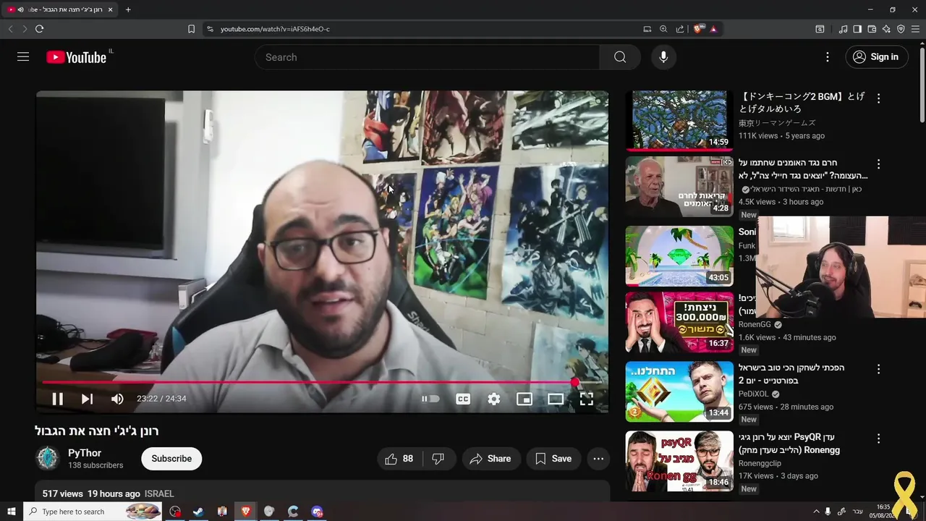Start voice search with the microphone
The image size is (926, 521).
click(663, 57)
